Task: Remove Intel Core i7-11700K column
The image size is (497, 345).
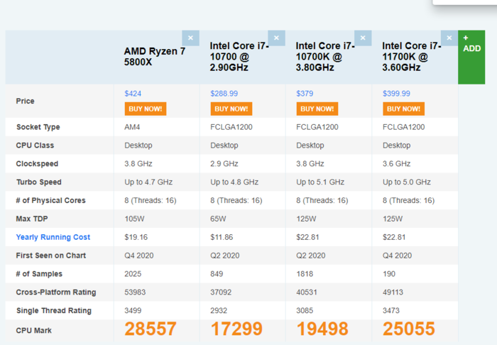Action: click(449, 38)
